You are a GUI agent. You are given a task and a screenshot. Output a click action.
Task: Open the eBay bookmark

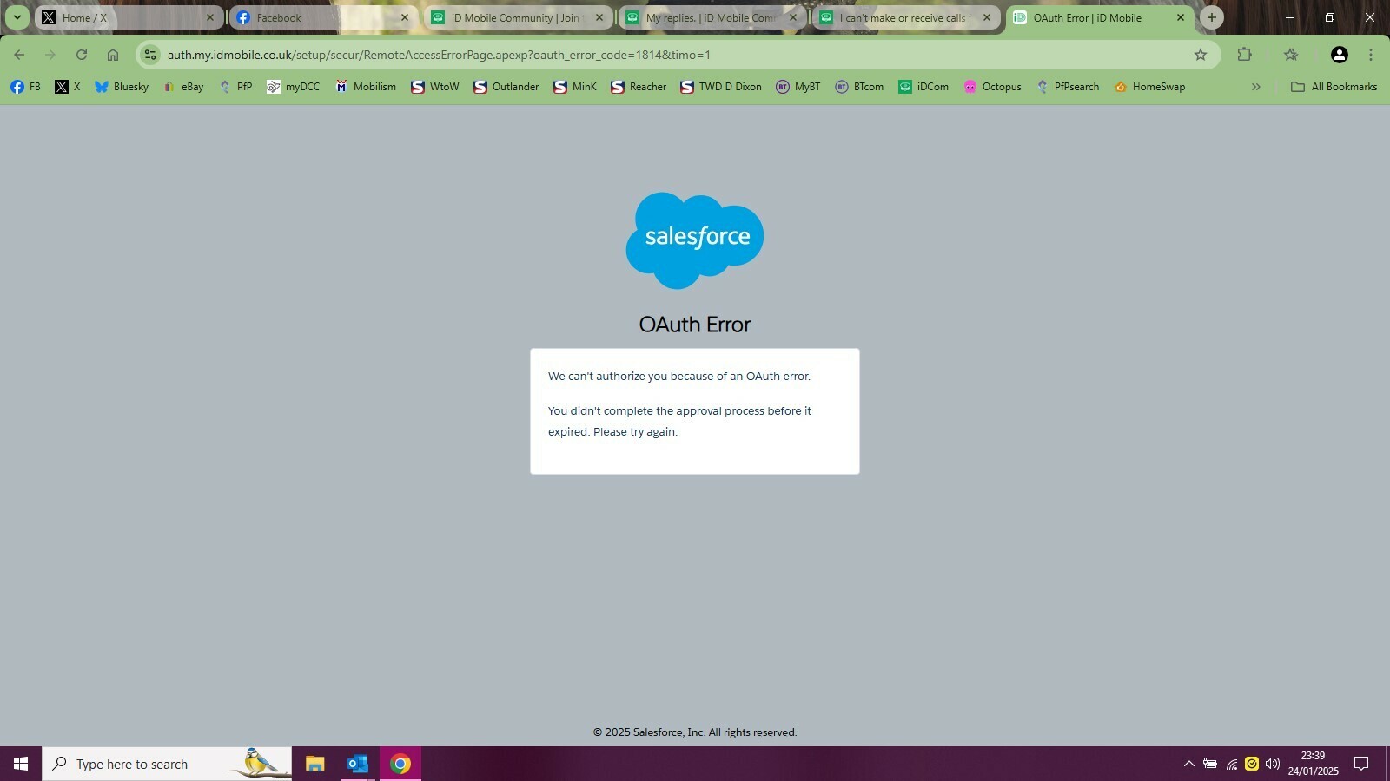[183, 87]
